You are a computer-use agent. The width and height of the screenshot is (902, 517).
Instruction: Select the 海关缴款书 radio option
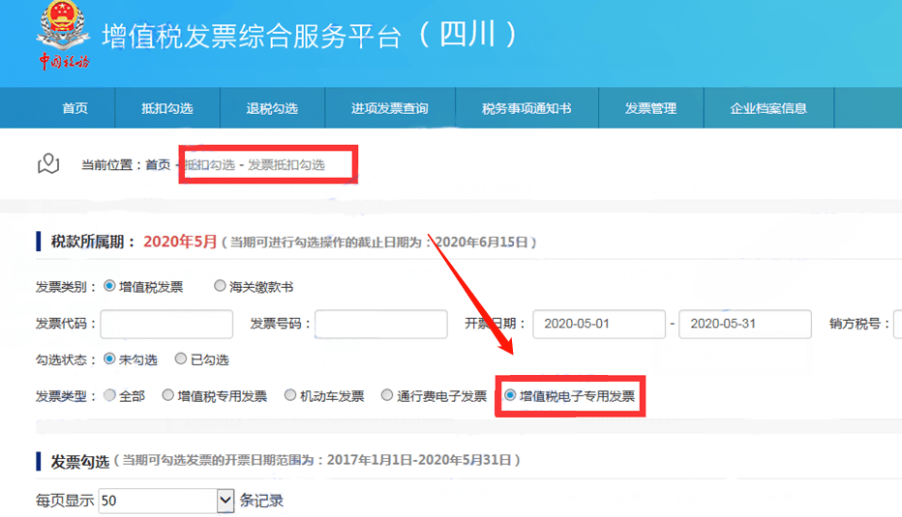point(219,287)
